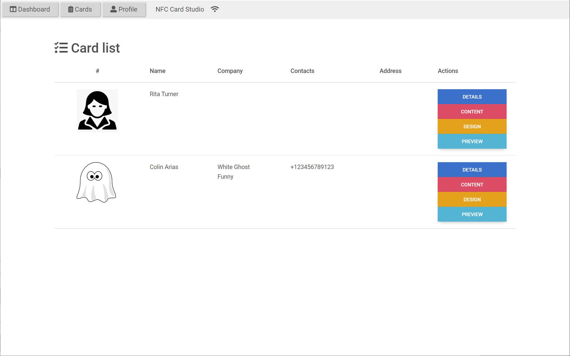Open Details for Colin Arias
The width and height of the screenshot is (570, 356).
pyautogui.click(x=472, y=170)
